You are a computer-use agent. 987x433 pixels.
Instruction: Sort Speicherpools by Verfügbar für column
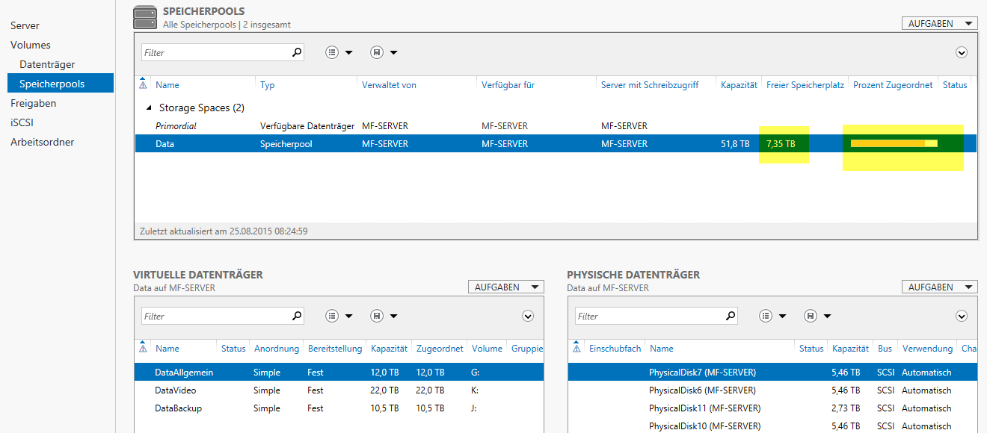pos(508,85)
